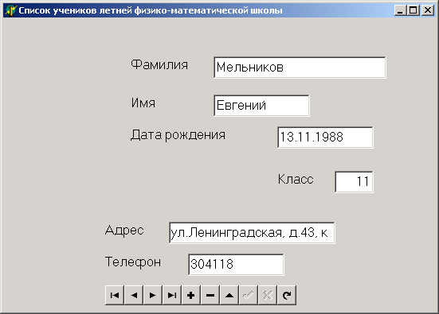Insert a new record with plus button
The width and height of the screenshot is (439, 314).
pyautogui.click(x=191, y=295)
